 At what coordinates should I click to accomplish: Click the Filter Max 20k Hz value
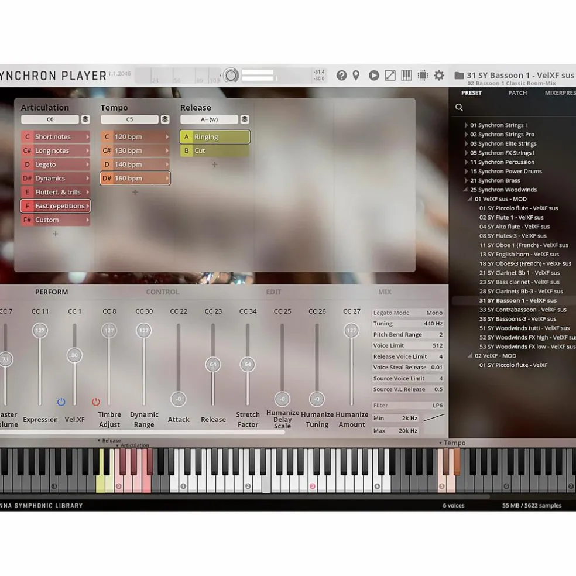pos(395,431)
